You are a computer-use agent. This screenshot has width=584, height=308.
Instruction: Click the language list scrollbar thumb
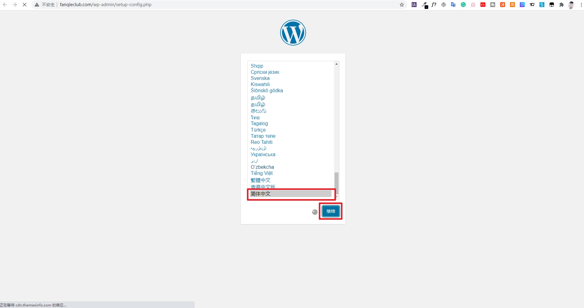point(337,183)
